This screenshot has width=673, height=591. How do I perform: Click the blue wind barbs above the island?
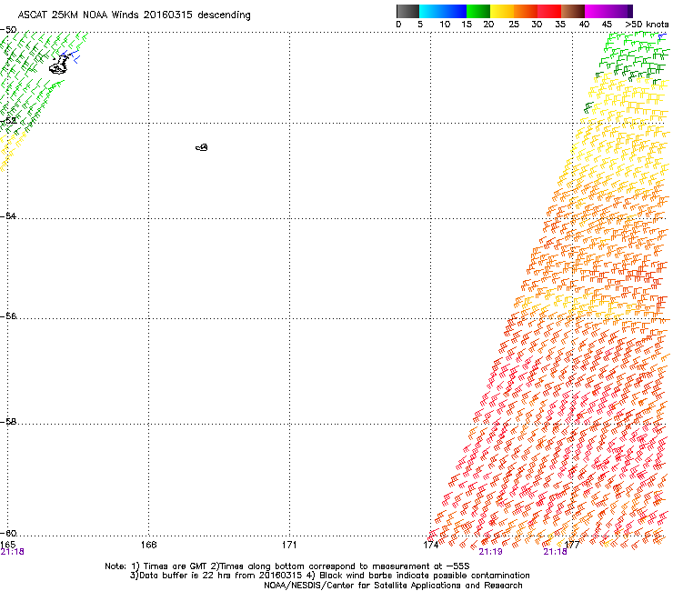71,56
